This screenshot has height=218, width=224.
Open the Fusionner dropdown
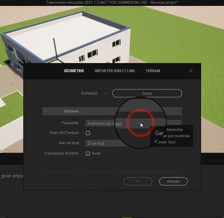click(x=133, y=123)
